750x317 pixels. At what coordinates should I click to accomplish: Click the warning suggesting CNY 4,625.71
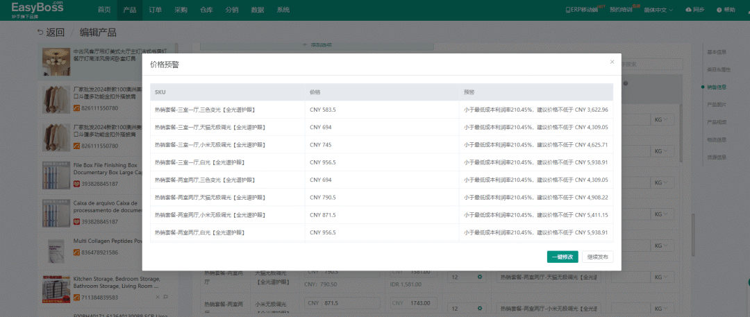pos(535,145)
